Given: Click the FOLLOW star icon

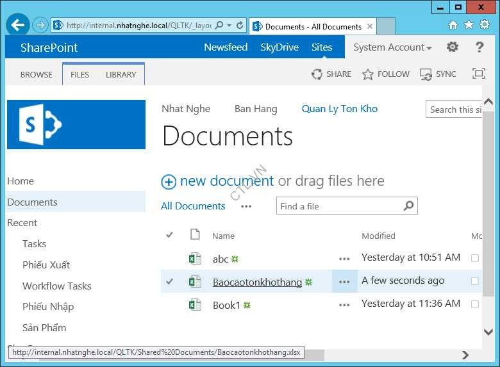Looking at the screenshot, I should pyautogui.click(x=368, y=74).
